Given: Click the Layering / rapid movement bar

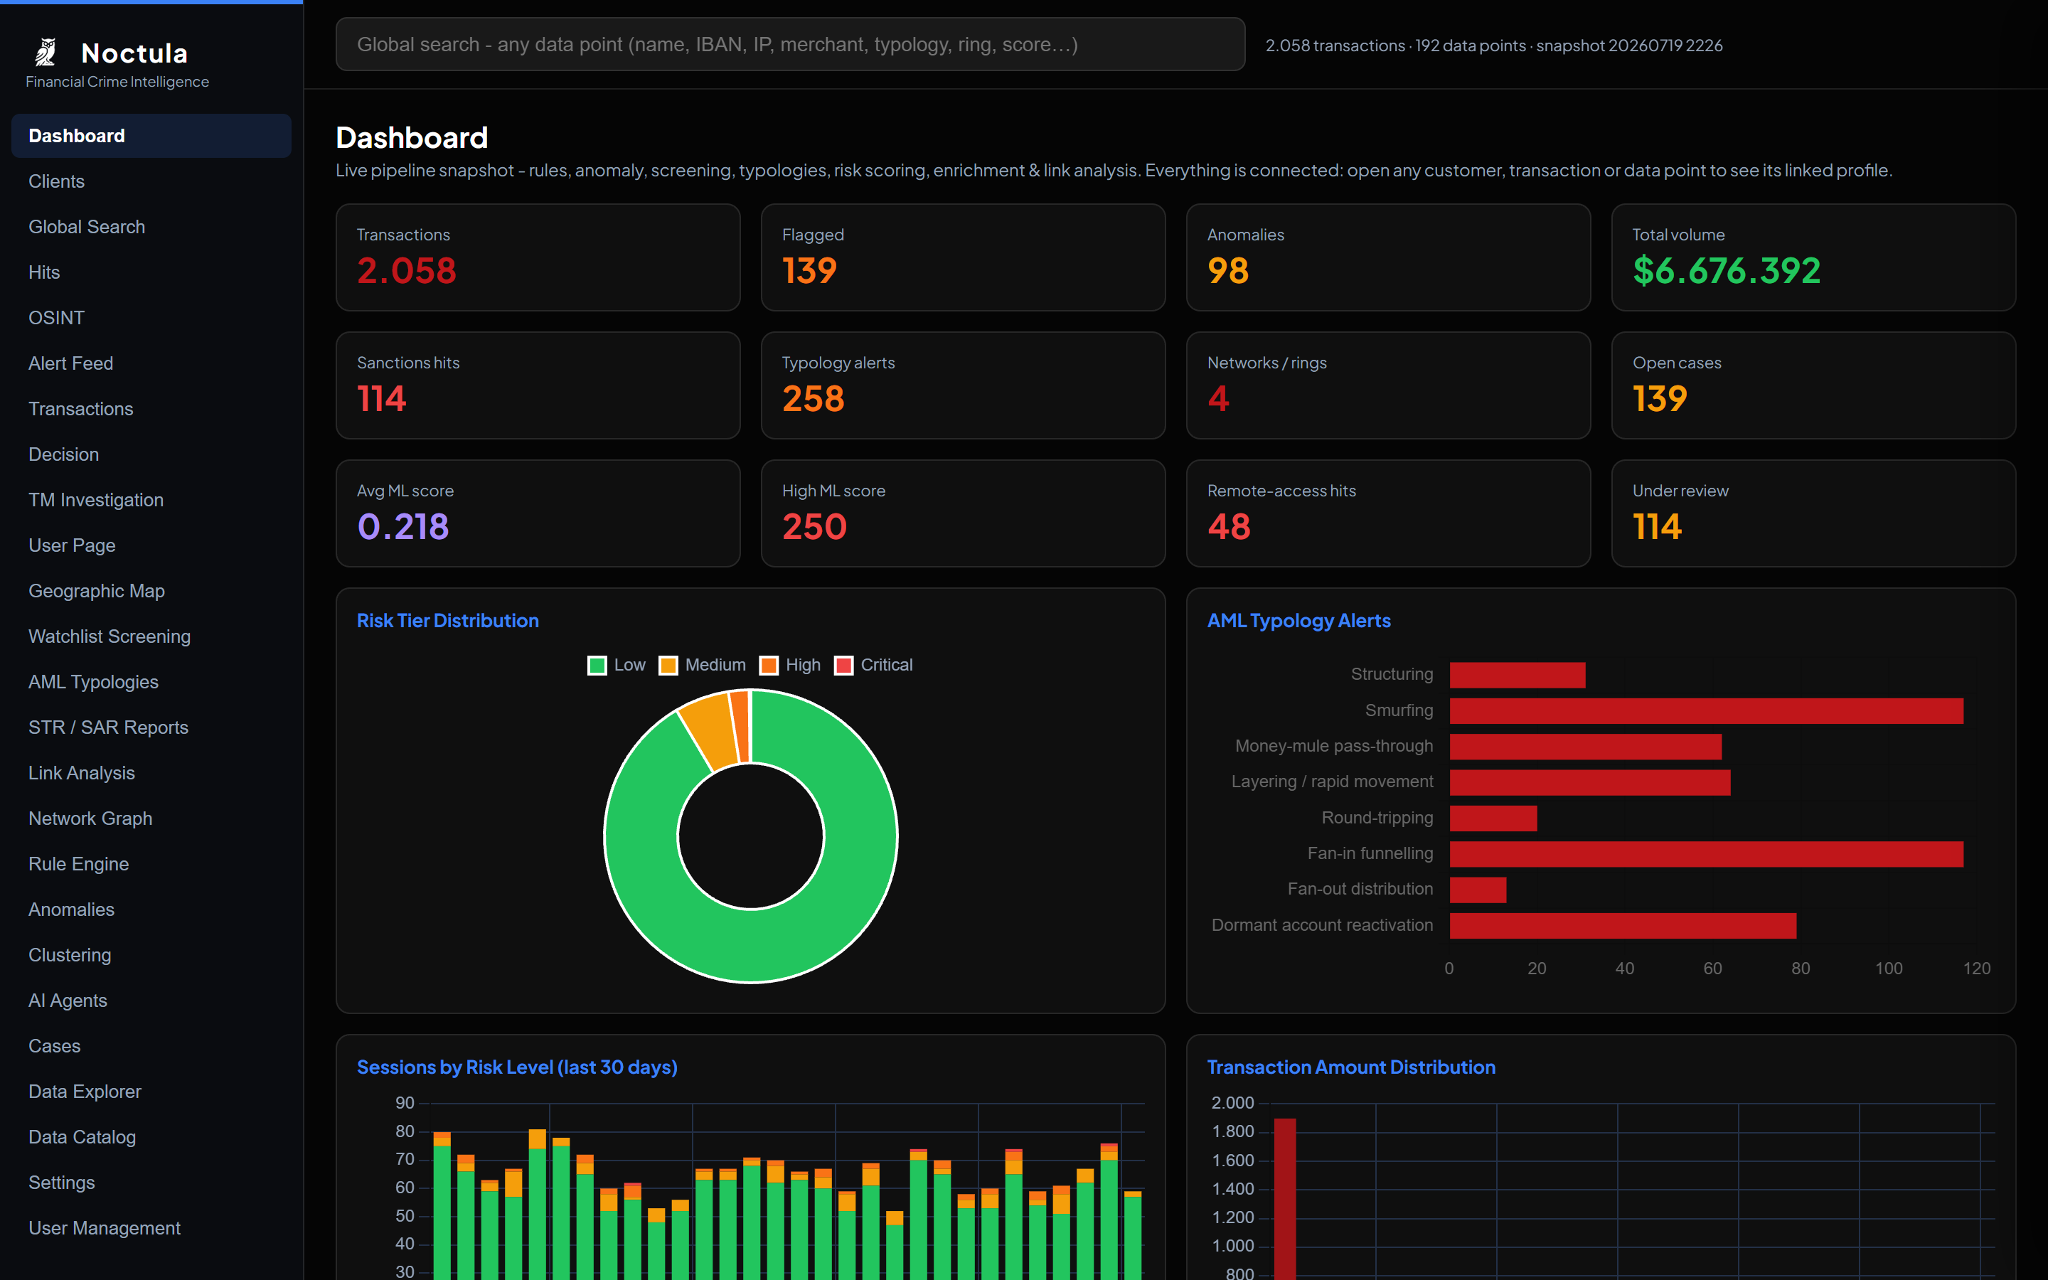Looking at the screenshot, I should (x=1589, y=783).
